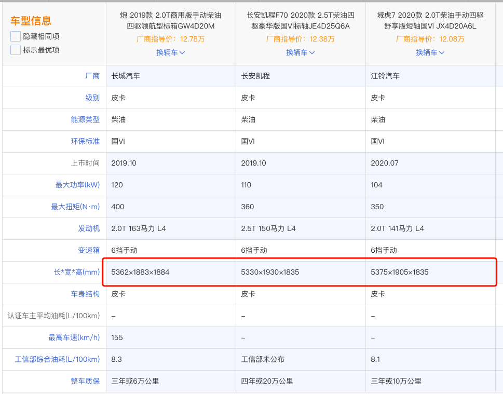Select the 变速箱 row label
The height and width of the screenshot is (394, 503).
click(x=89, y=250)
